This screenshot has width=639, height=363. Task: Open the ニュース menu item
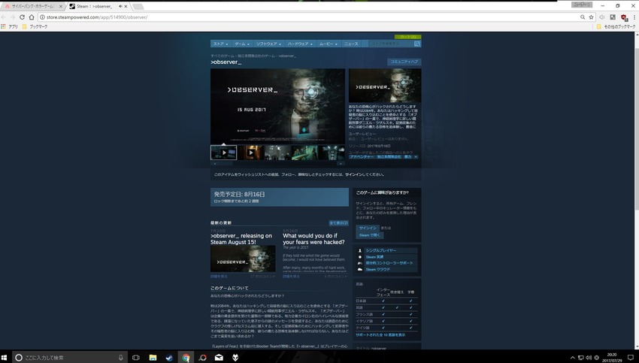[351, 44]
